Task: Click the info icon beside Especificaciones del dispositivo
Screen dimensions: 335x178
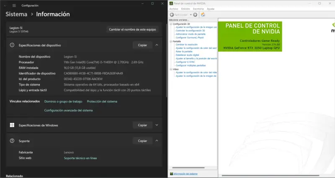Action: pyautogui.click(x=12, y=45)
